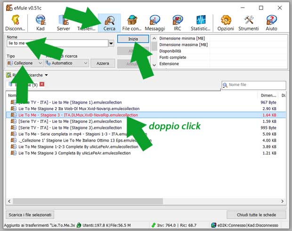
Task: Open the Strumenti tools menu
Action: coord(249,23)
